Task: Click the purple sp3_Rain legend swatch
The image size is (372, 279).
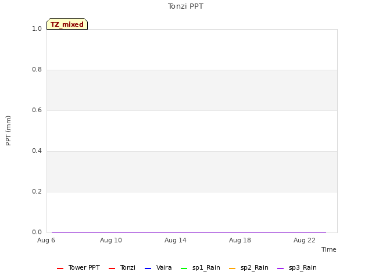Action: (280, 269)
